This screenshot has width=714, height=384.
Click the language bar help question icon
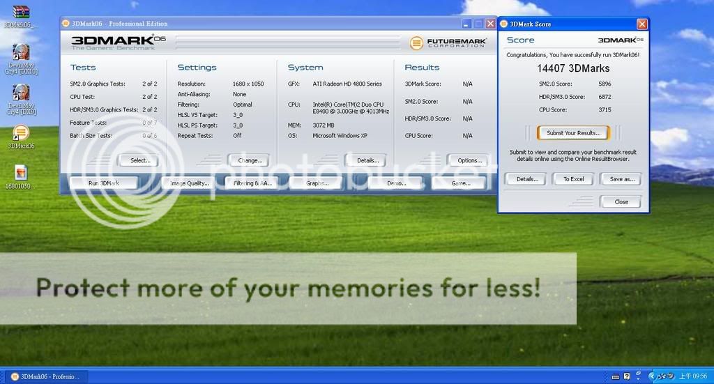(x=627, y=376)
